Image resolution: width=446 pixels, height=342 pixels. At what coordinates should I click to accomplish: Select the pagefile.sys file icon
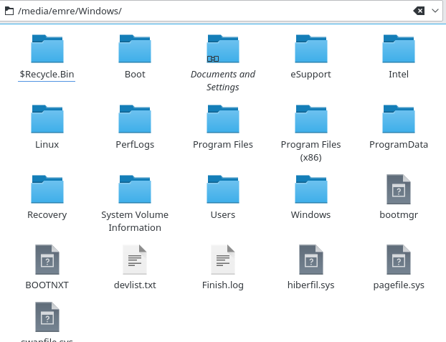click(x=399, y=260)
